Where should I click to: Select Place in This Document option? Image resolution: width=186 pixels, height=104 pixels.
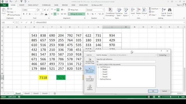[x=90, y=70]
